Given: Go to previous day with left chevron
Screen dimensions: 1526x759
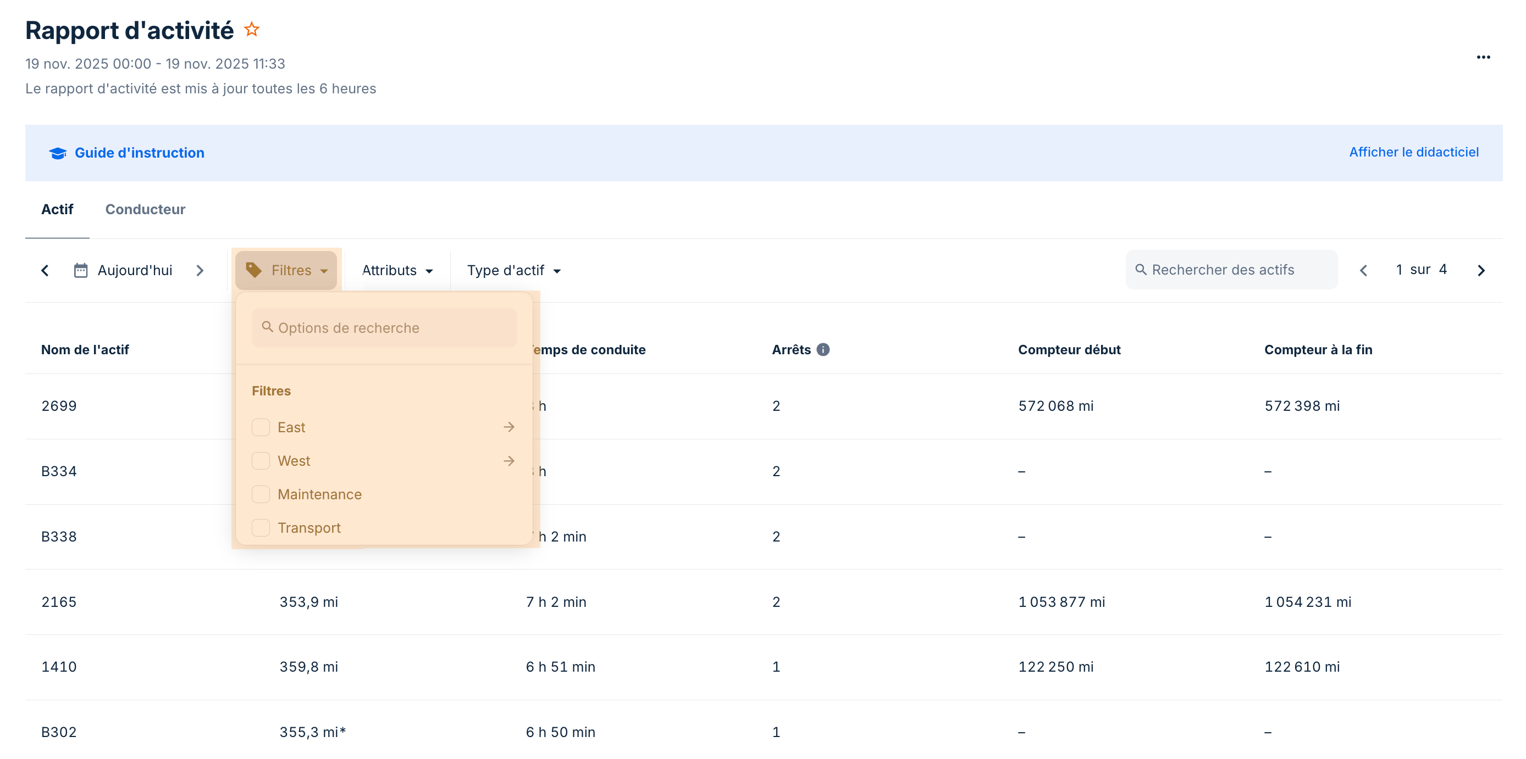Looking at the screenshot, I should pos(45,271).
